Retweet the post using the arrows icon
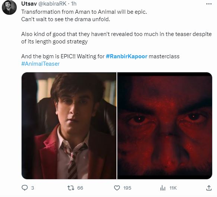This screenshot has height=197, width=217. 71,188
